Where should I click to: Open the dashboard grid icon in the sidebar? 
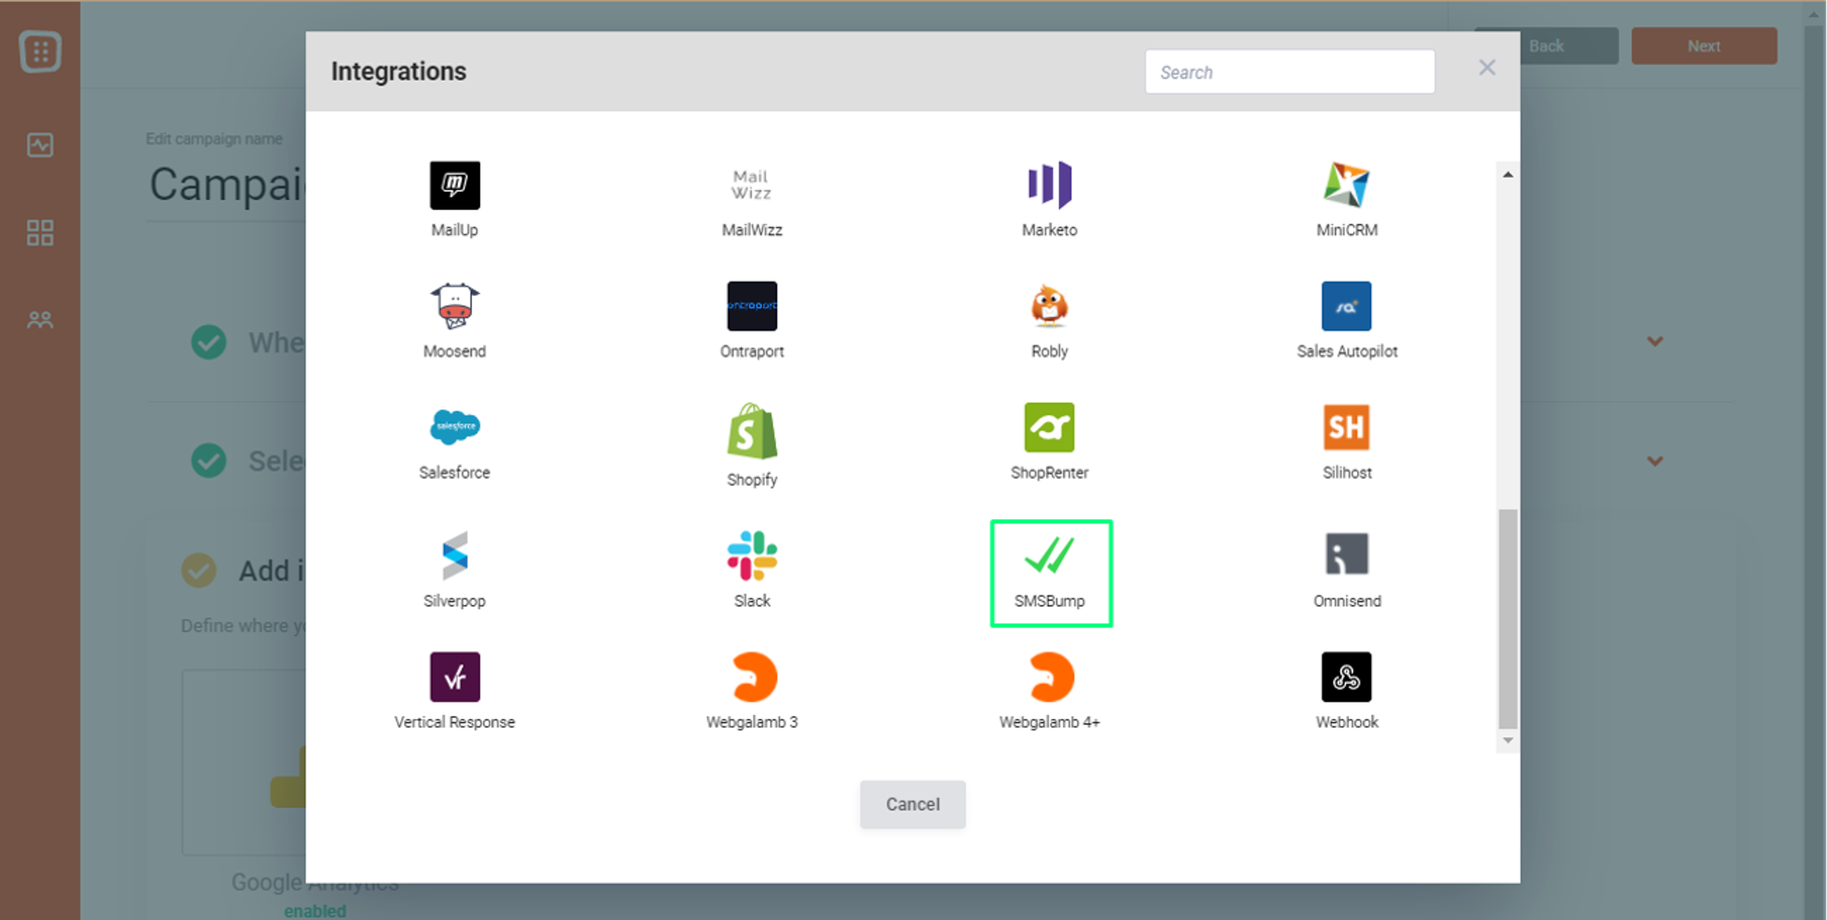(x=40, y=232)
